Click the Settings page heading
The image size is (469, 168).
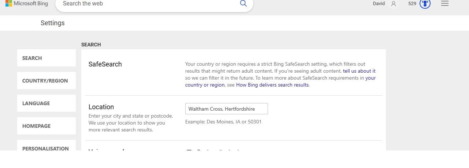click(52, 23)
